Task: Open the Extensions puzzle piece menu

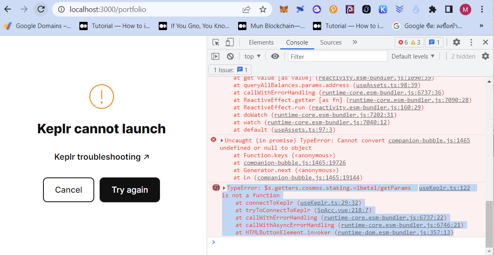Action: click(432, 9)
